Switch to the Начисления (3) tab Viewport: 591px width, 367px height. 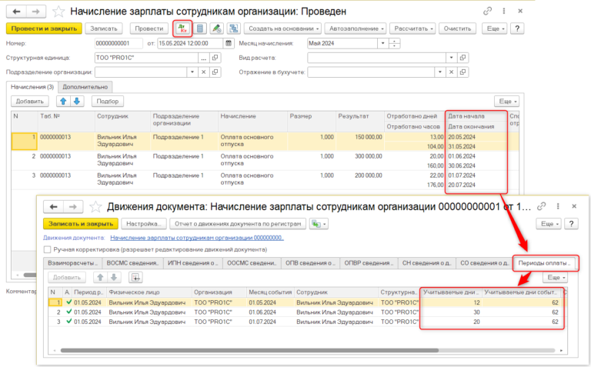[32, 87]
